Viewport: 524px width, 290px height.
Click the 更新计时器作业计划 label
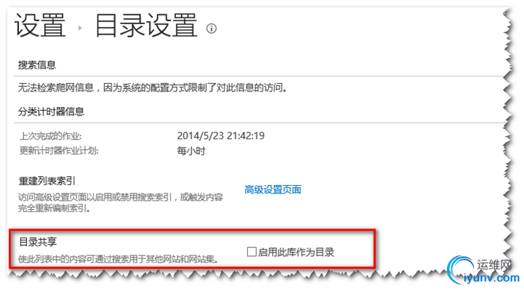coord(59,151)
